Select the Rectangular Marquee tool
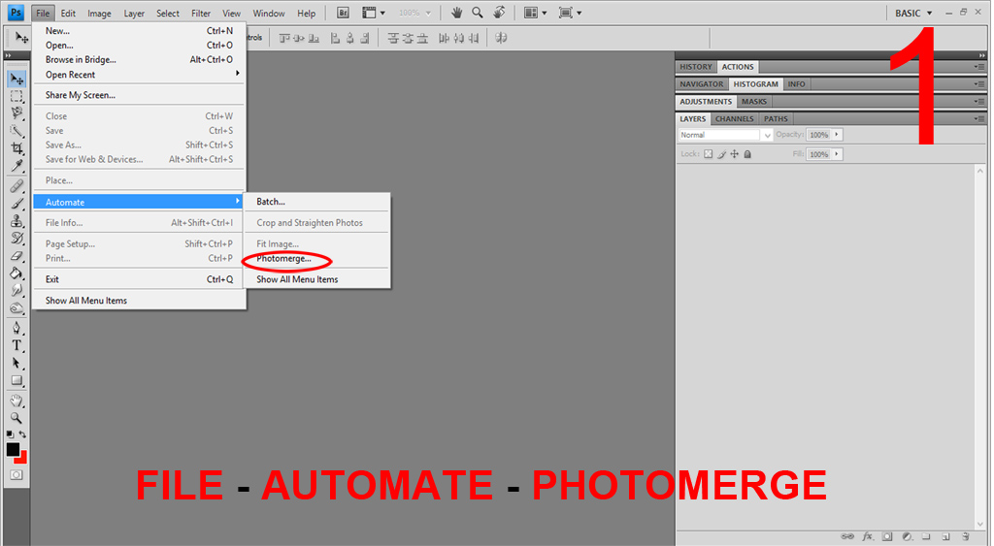 [17, 96]
